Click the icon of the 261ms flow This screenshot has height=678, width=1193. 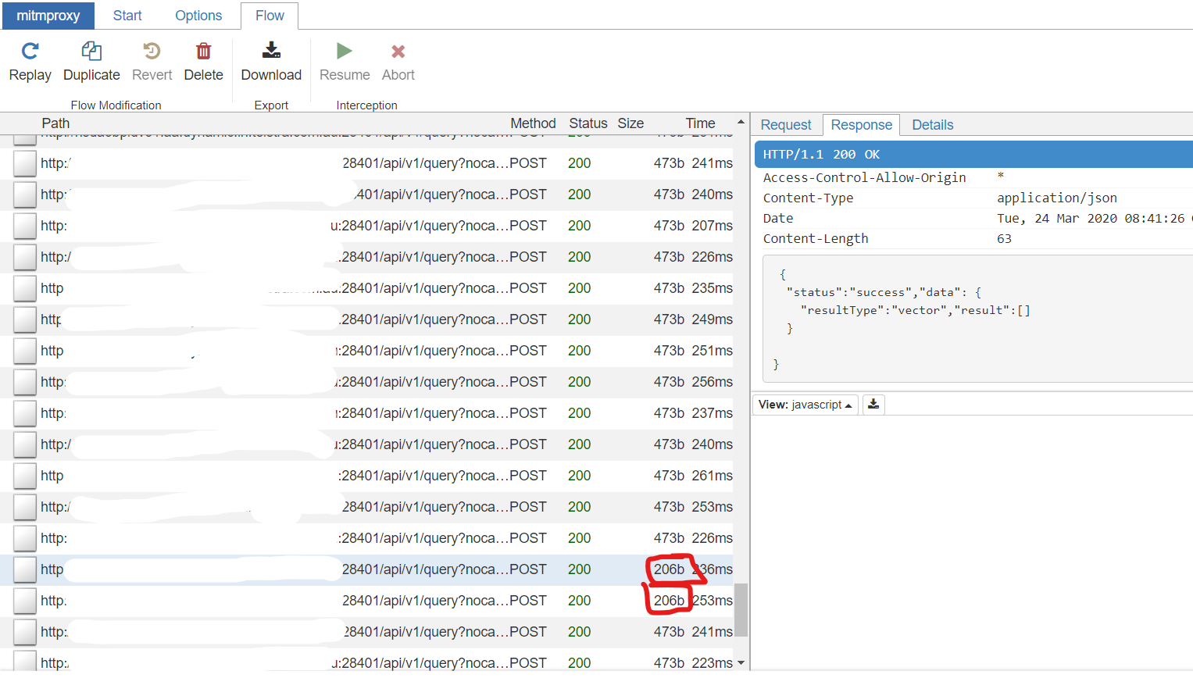[25, 476]
